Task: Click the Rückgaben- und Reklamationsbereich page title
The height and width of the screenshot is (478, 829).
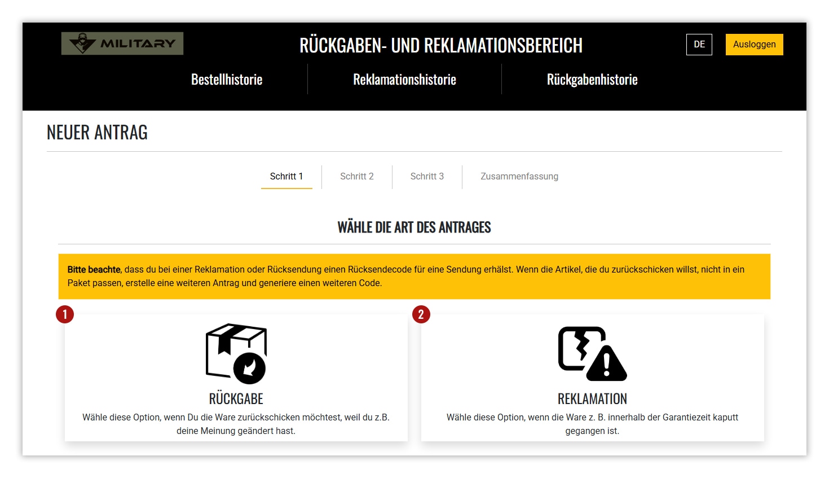Action: point(441,45)
